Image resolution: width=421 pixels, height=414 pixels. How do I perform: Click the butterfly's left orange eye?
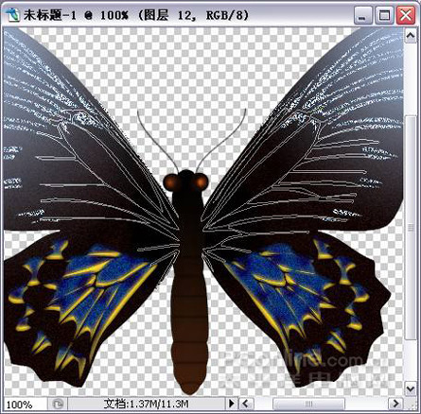(x=171, y=182)
